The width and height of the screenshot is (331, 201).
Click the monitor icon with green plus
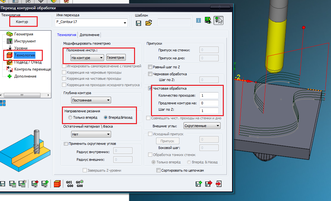coord(45,184)
